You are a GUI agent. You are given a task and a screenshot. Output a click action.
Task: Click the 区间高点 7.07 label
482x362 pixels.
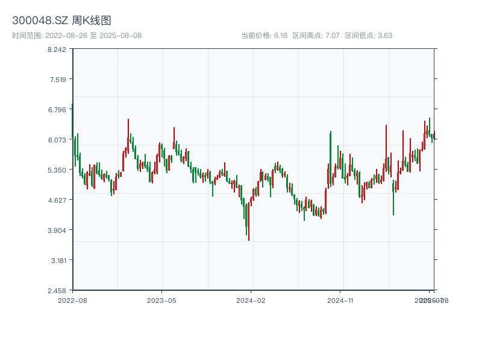point(316,36)
